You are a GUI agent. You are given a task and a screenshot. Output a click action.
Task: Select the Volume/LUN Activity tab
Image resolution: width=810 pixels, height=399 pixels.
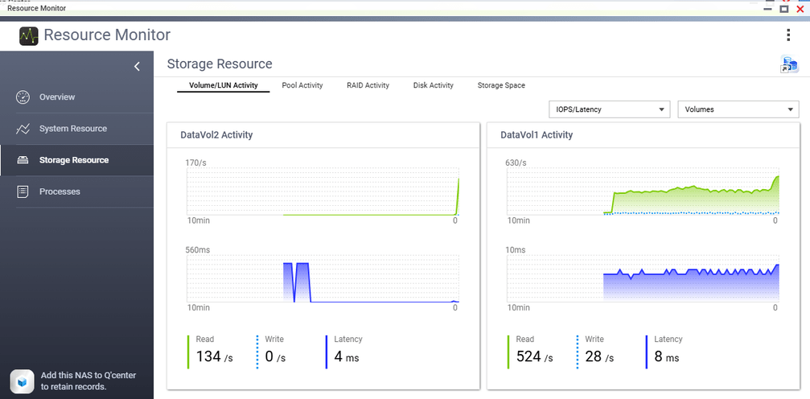(x=223, y=85)
